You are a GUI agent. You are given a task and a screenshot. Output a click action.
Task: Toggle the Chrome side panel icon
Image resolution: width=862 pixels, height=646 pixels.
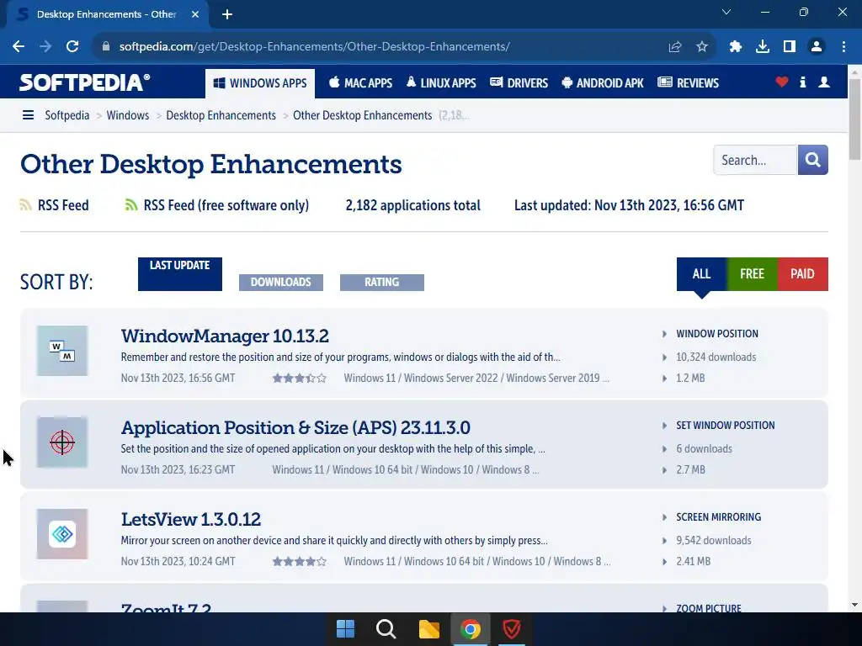point(790,47)
